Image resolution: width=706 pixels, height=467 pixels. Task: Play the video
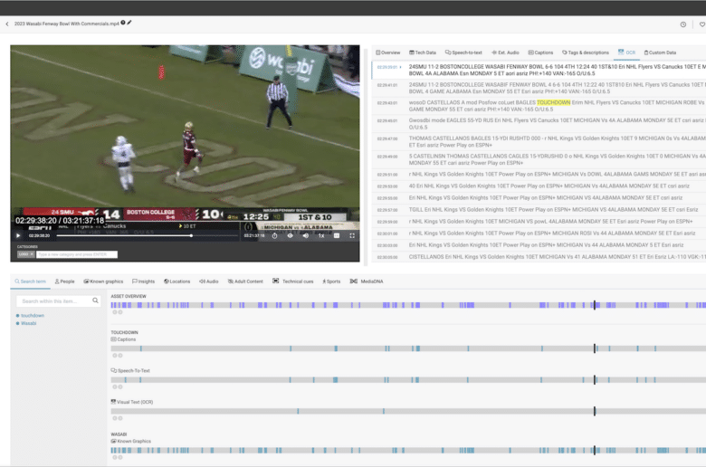(x=18, y=235)
